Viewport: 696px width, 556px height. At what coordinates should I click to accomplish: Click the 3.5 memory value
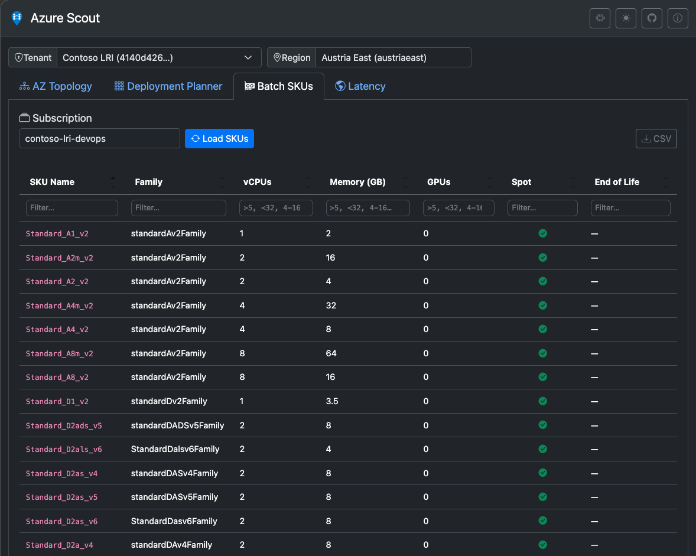coord(332,401)
